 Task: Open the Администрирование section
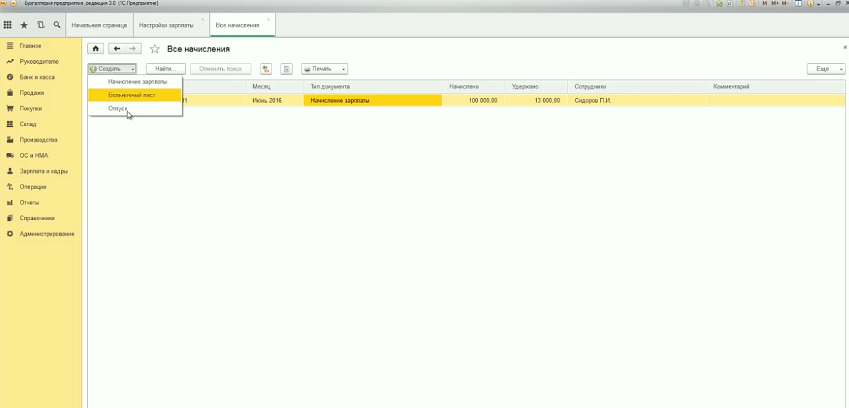pos(41,234)
